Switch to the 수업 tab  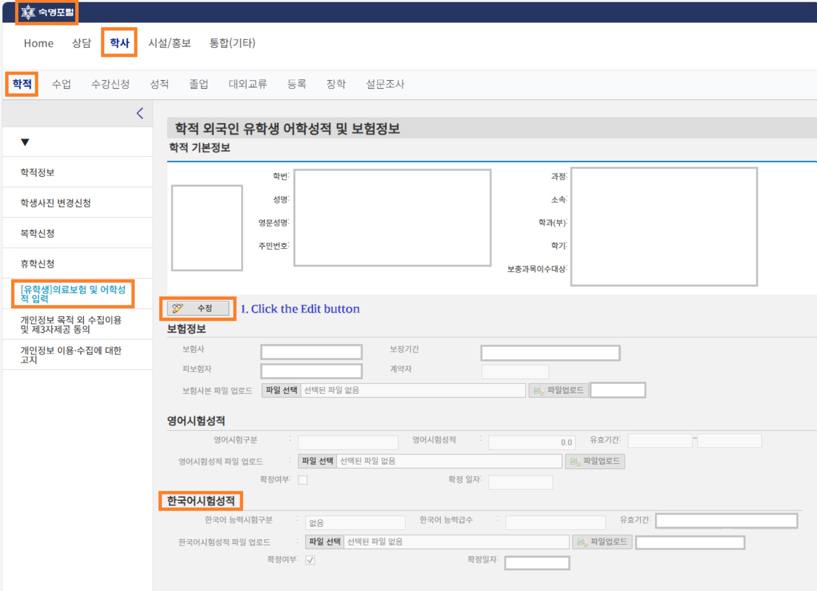point(61,84)
